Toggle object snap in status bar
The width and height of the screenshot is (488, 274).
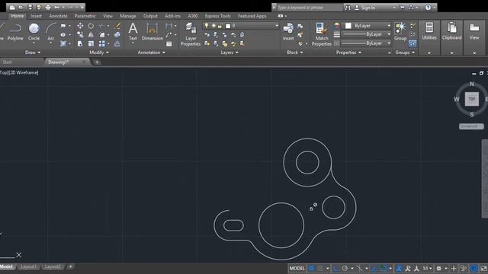pos(383,268)
